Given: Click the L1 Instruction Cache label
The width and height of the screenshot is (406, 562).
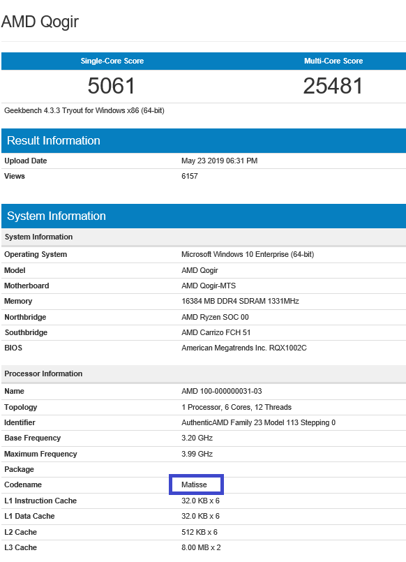Looking at the screenshot, I should click(x=40, y=501).
